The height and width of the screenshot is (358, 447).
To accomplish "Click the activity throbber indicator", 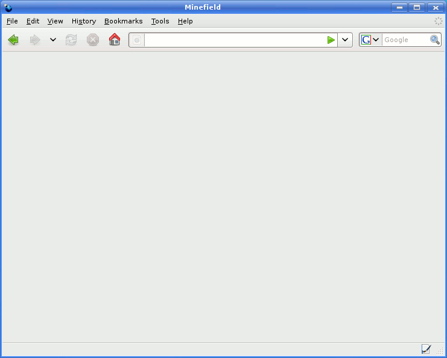I will click(x=439, y=21).
